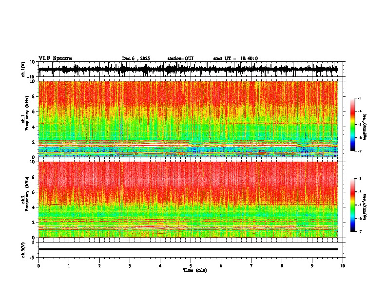This screenshot has width=386, height=298.
Task: Click the '8' tick on the time axis
Action: (x=282, y=266)
